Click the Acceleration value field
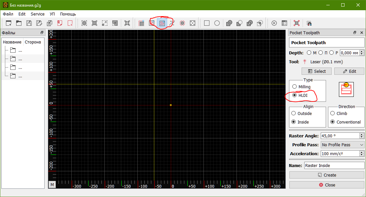Viewport: 366px width, 197px height. coord(340,154)
